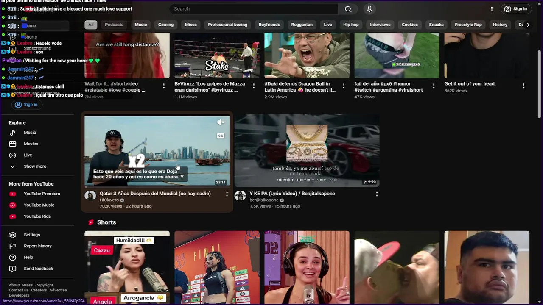This screenshot has height=305, width=543.
Task: Play the Y KE PA jewelry thumbnail
Action: (x=307, y=151)
